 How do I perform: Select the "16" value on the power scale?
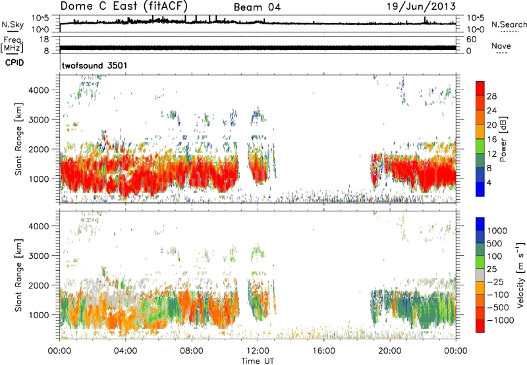point(491,140)
